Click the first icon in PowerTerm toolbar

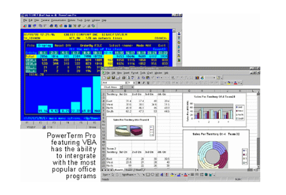(25, 26)
